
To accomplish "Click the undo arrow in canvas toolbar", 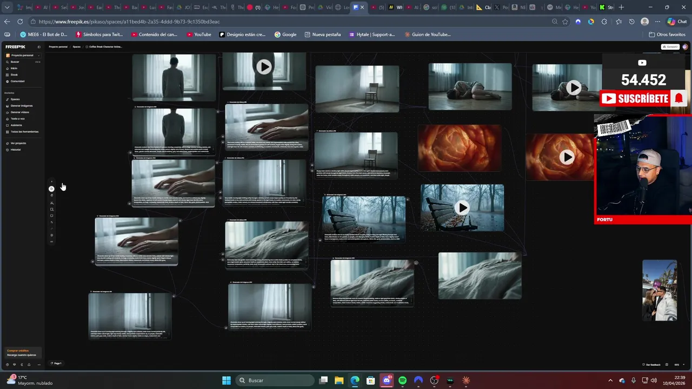I will 52,222.
